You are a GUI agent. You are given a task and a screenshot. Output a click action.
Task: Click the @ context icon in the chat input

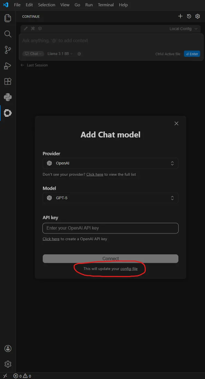coord(79,54)
